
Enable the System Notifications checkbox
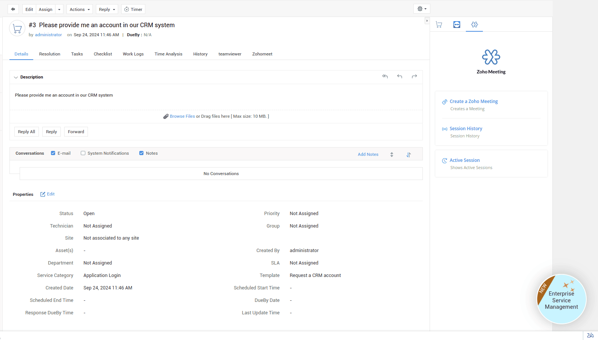point(83,153)
